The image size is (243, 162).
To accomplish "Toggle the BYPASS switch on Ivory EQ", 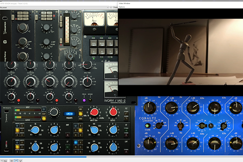I will 90,100.
